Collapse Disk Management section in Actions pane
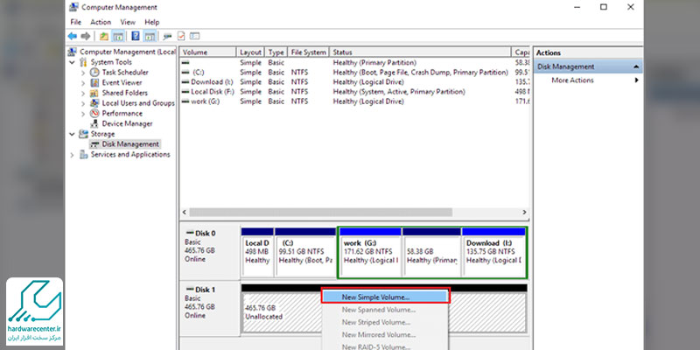Image resolution: width=700 pixels, height=350 pixels. coord(636,67)
